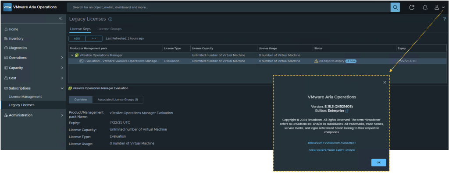
Task: Close the About dialog with X
Action: [385, 82]
